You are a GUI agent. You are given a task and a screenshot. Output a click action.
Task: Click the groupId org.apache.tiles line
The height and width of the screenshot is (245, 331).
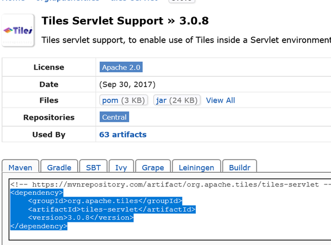[105, 201]
